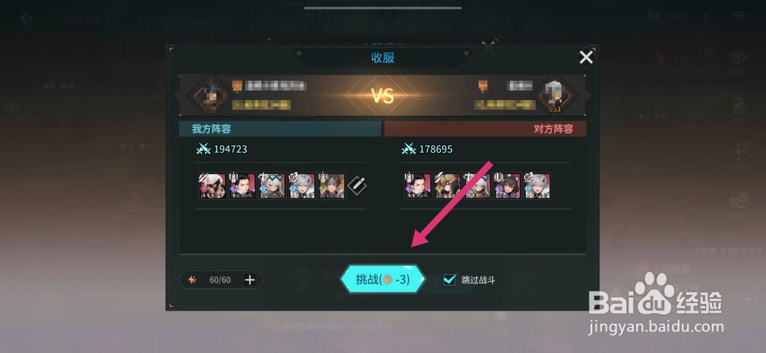
Task: Select the second hero in my lineup
Action: pos(242,186)
